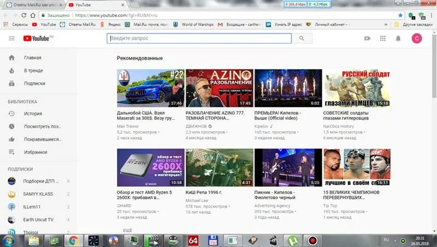Open the video title Пикник - Кипелов - Фиолетово черный
This screenshot has width=437, height=247.
tap(275, 195)
